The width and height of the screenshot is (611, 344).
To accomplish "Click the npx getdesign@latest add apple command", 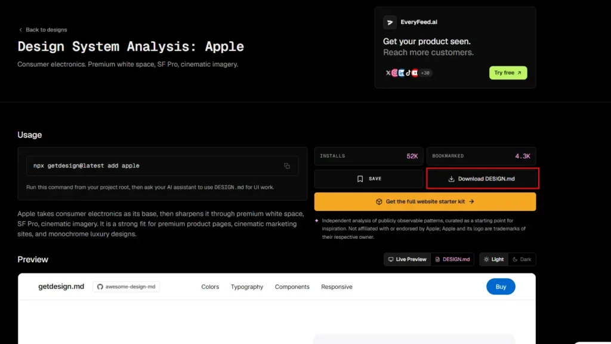I will [87, 166].
